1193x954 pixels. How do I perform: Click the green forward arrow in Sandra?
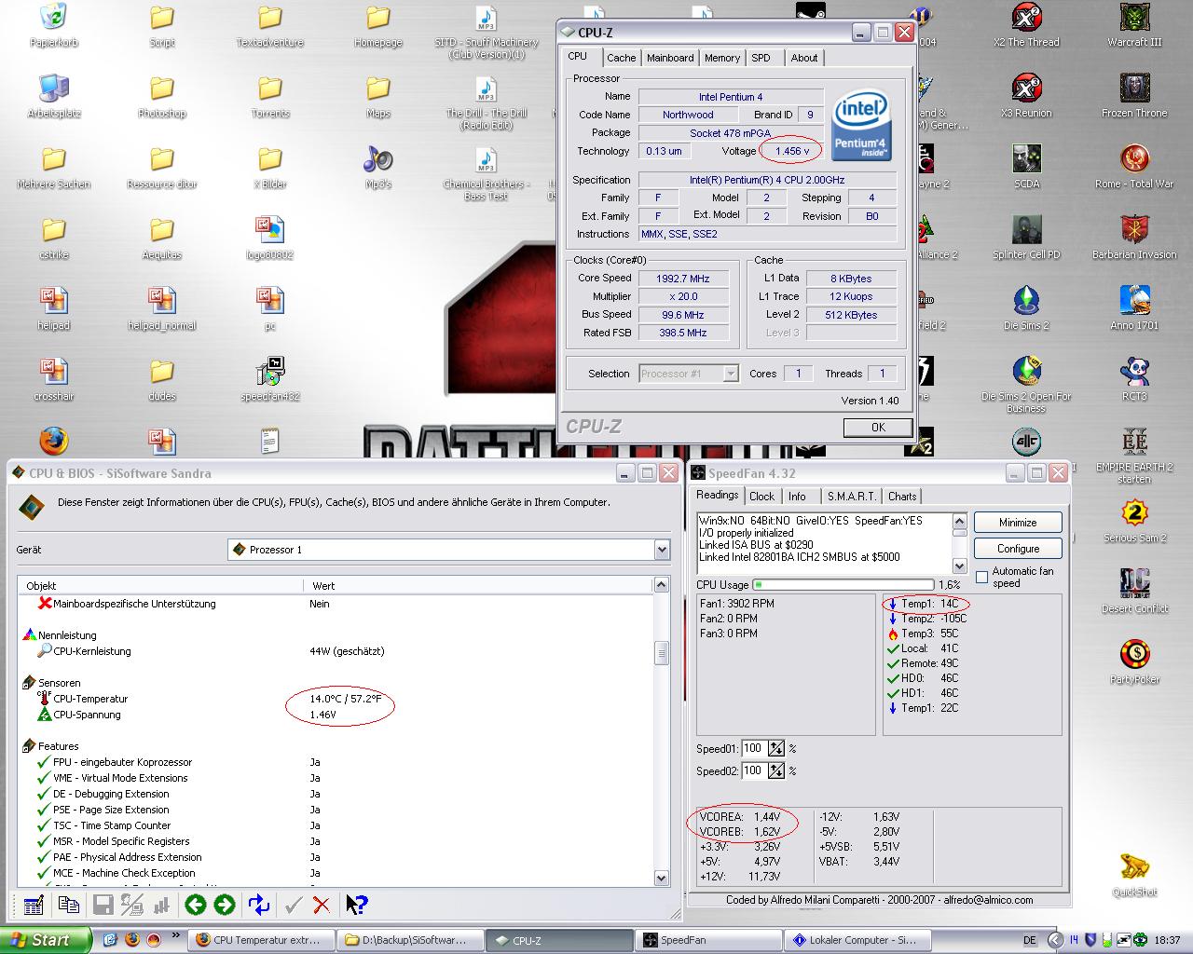(225, 905)
